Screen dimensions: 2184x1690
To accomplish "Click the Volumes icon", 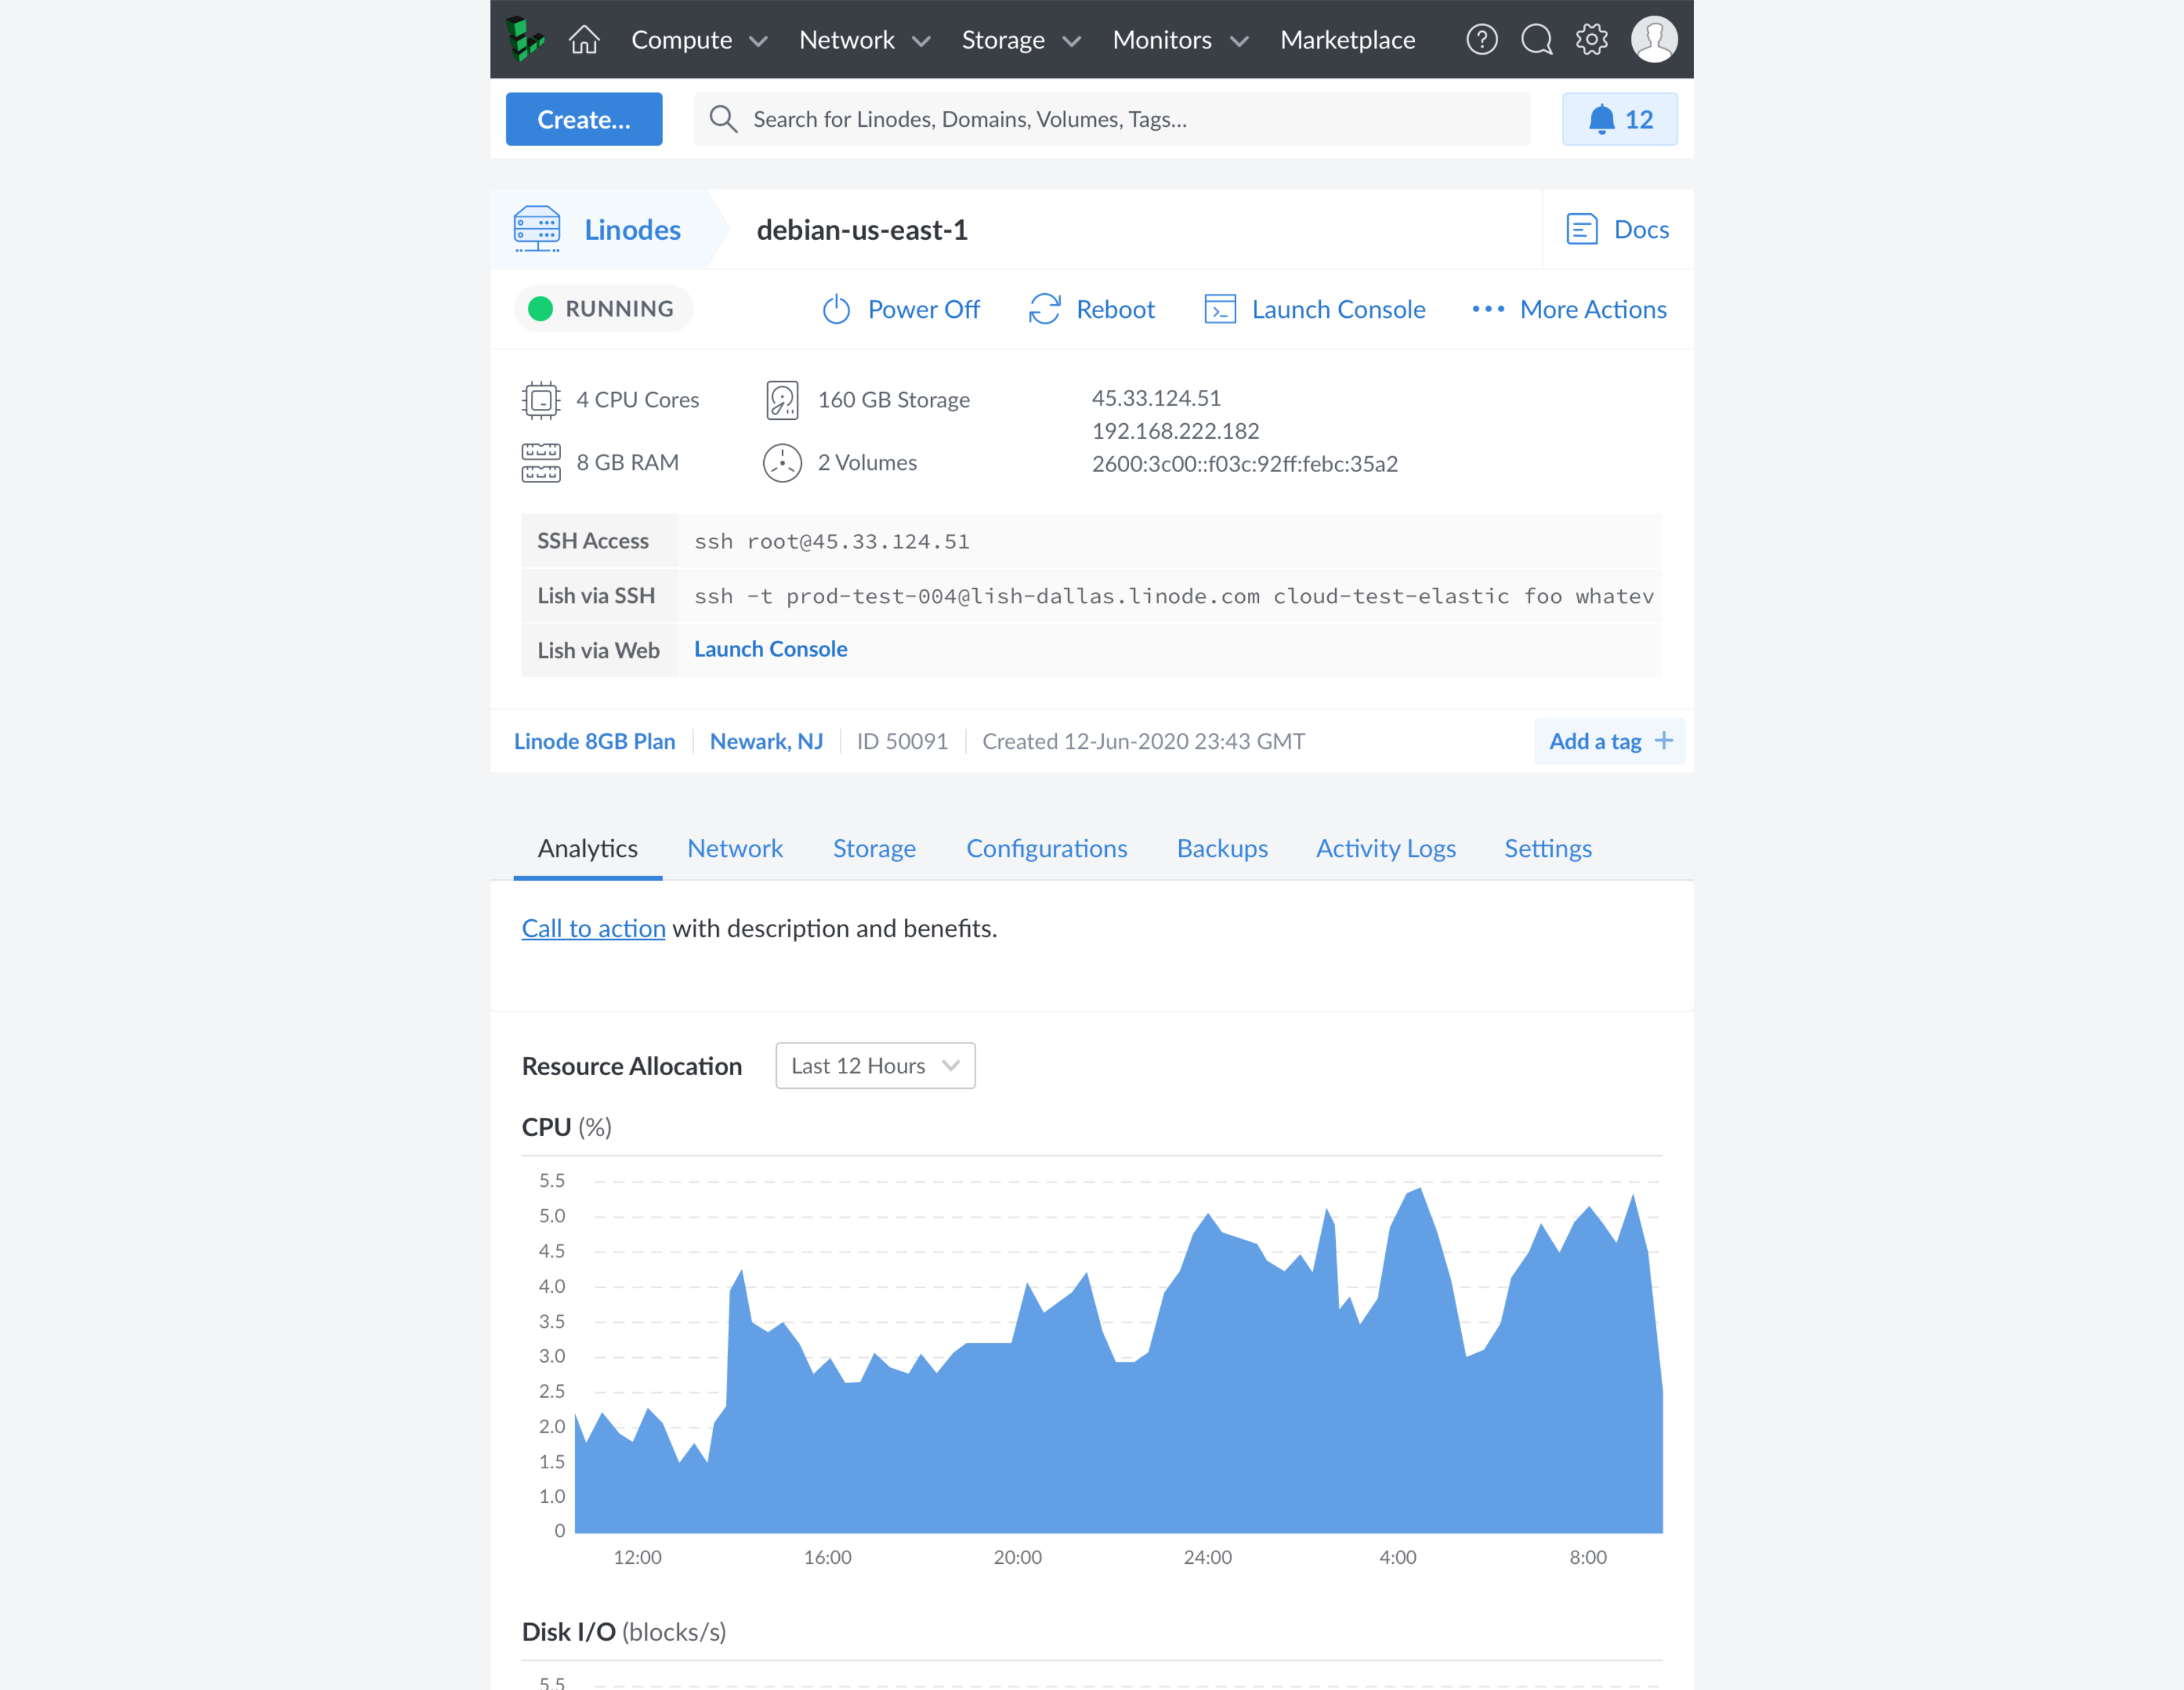I will point(782,463).
